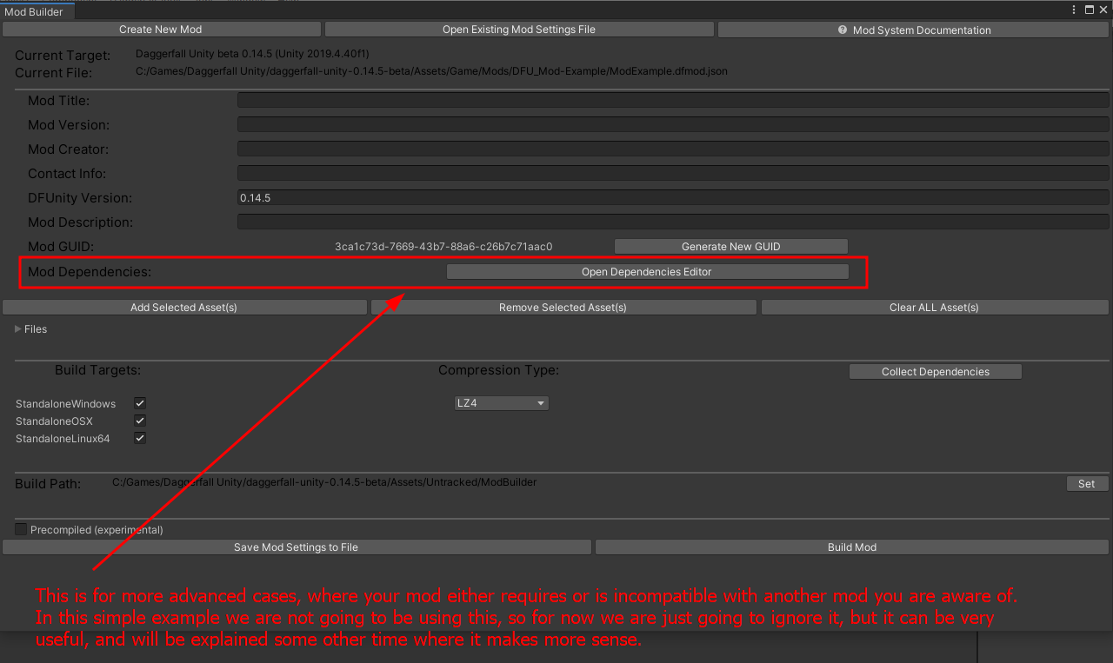Screen dimensions: 1113x663
Task: Select the Mod Creator input field
Action: coord(673,149)
